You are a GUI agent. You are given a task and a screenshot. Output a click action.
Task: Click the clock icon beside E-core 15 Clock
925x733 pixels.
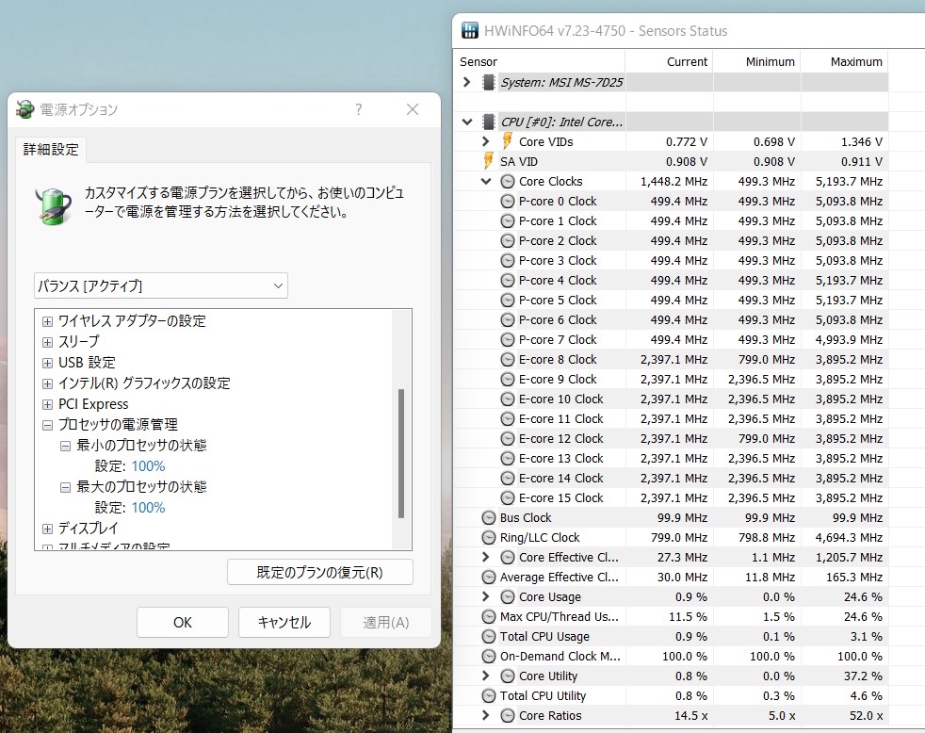pos(508,498)
